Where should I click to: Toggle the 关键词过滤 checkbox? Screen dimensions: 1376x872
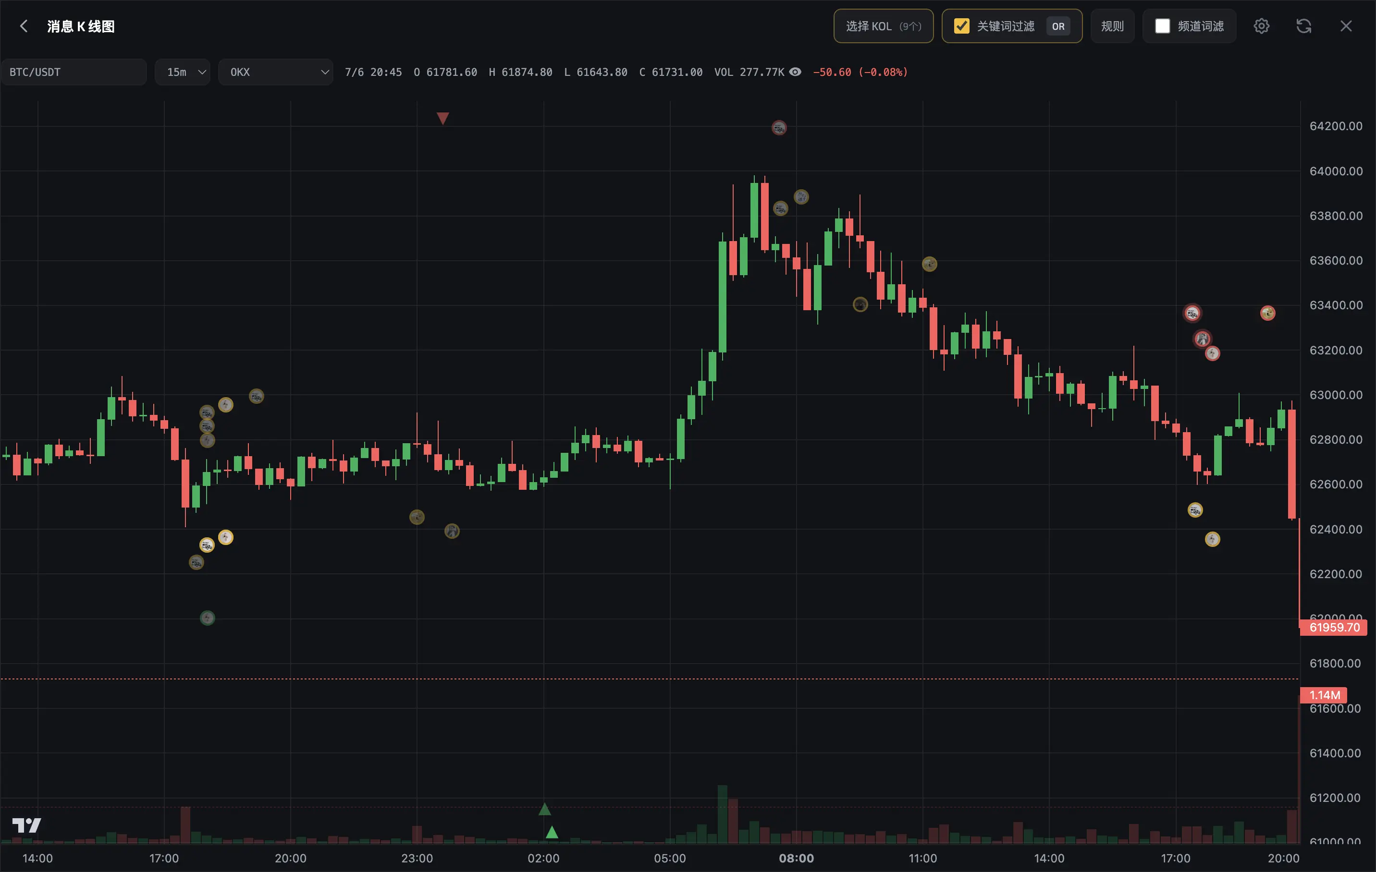coord(962,26)
